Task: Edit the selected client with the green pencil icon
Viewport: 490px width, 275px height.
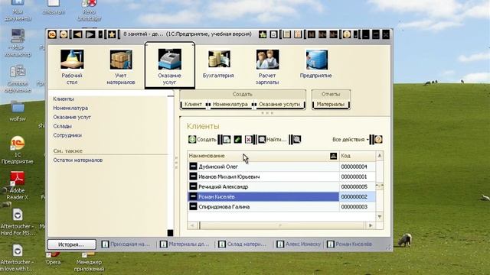Action: pyautogui.click(x=238, y=139)
